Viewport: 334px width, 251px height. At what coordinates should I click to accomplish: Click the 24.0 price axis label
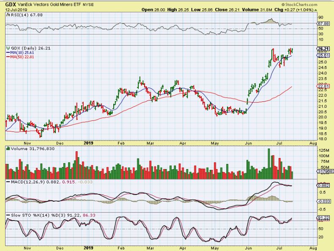tap(323, 73)
